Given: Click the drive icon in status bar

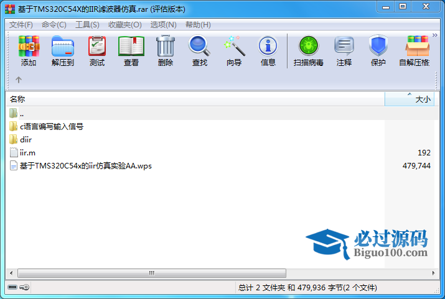Looking at the screenshot, I should [12, 287].
